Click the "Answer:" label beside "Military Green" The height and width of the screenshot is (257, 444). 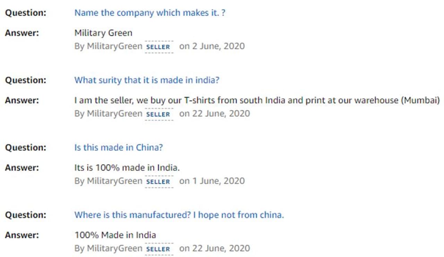tap(22, 33)
